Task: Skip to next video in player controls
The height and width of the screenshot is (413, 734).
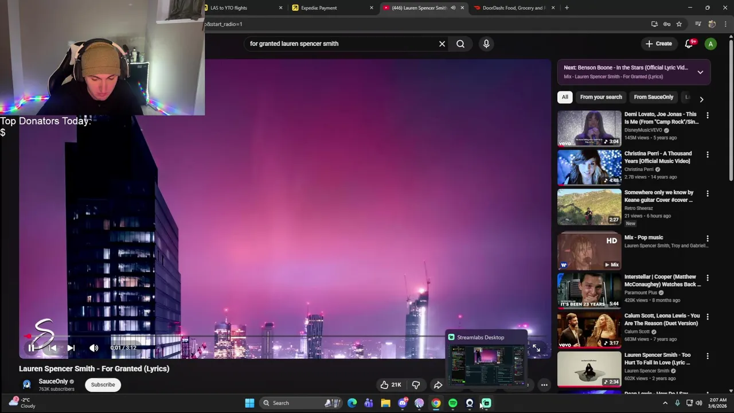Action: pos(71,348)
